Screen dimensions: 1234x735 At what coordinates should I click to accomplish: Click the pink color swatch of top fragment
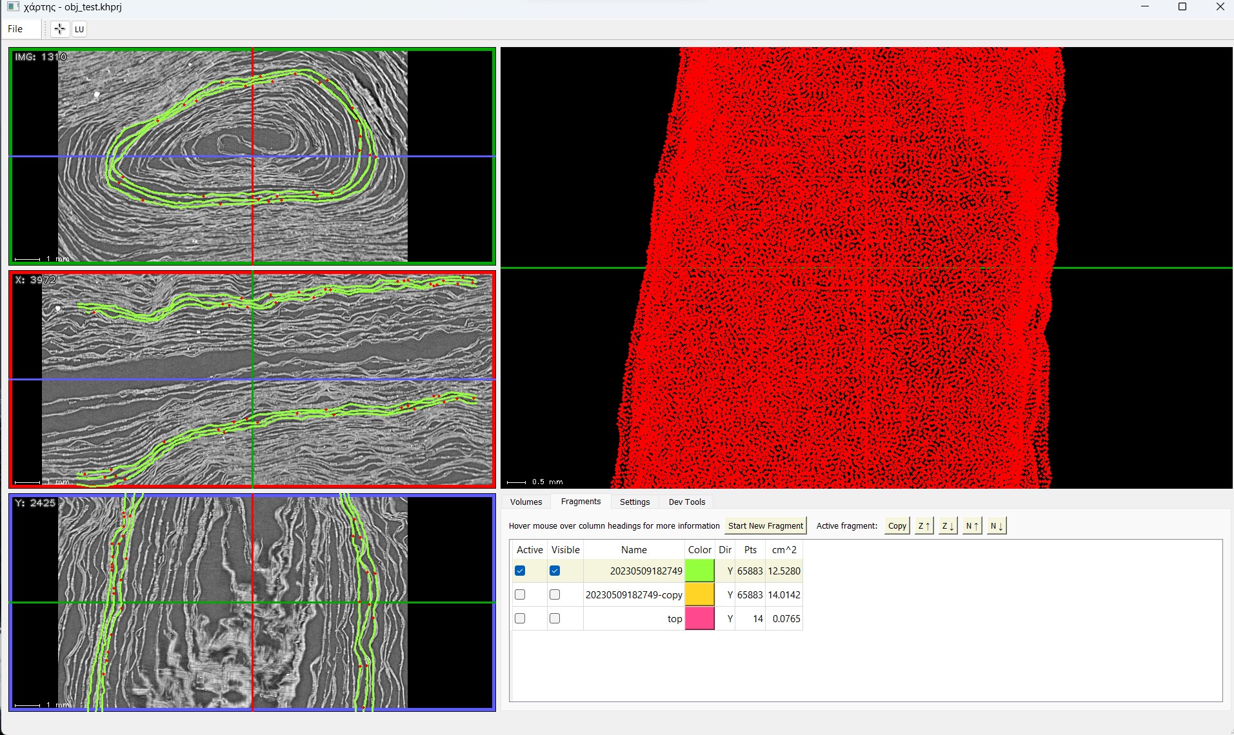(699, 618)
